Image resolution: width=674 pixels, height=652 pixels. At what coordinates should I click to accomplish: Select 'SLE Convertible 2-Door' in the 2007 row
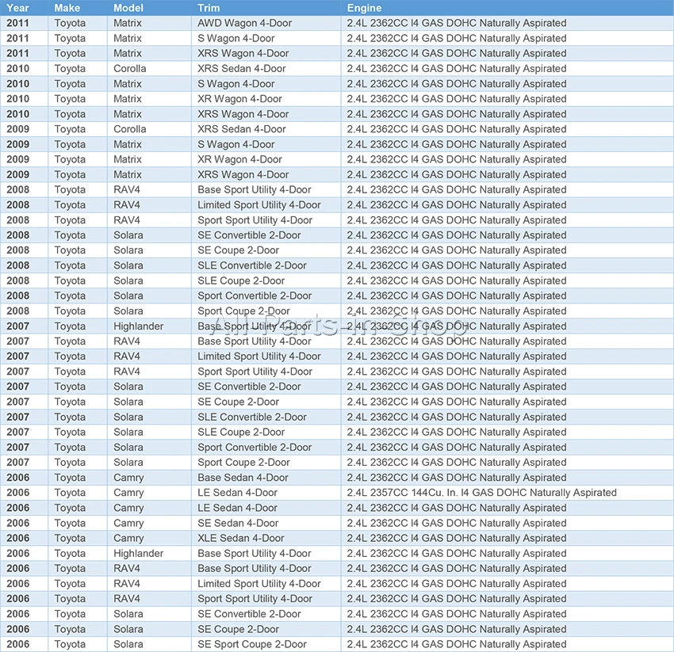pos(252,417)
